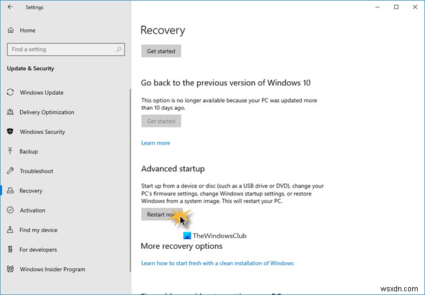
Task: Click Go back to previous version heading
Action: [226, 83]
